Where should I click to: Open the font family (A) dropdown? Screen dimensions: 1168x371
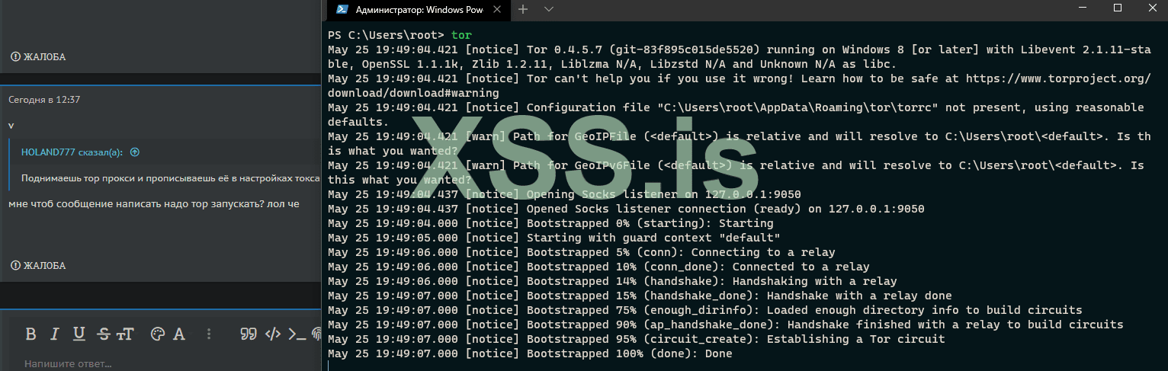[179, 334]
